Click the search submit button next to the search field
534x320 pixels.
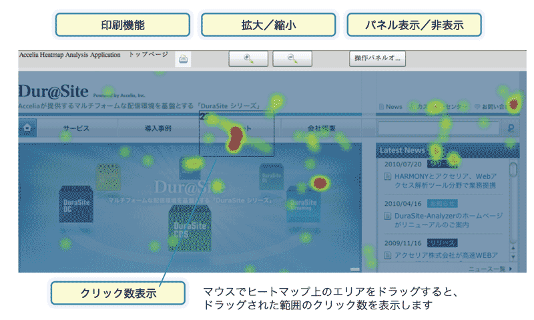511,128
